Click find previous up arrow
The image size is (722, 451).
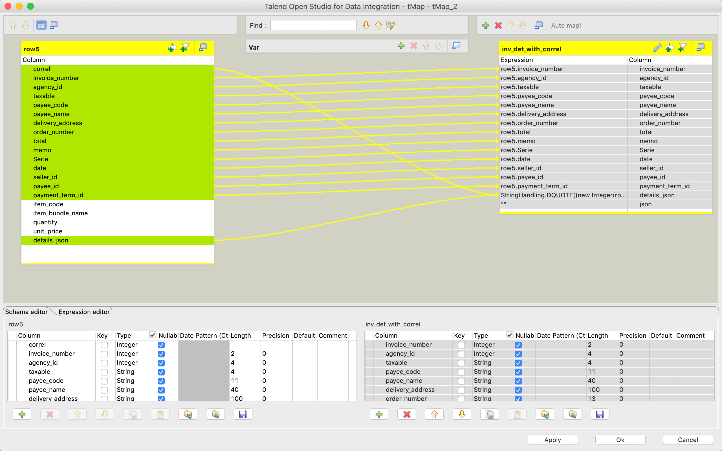point(378,25)
